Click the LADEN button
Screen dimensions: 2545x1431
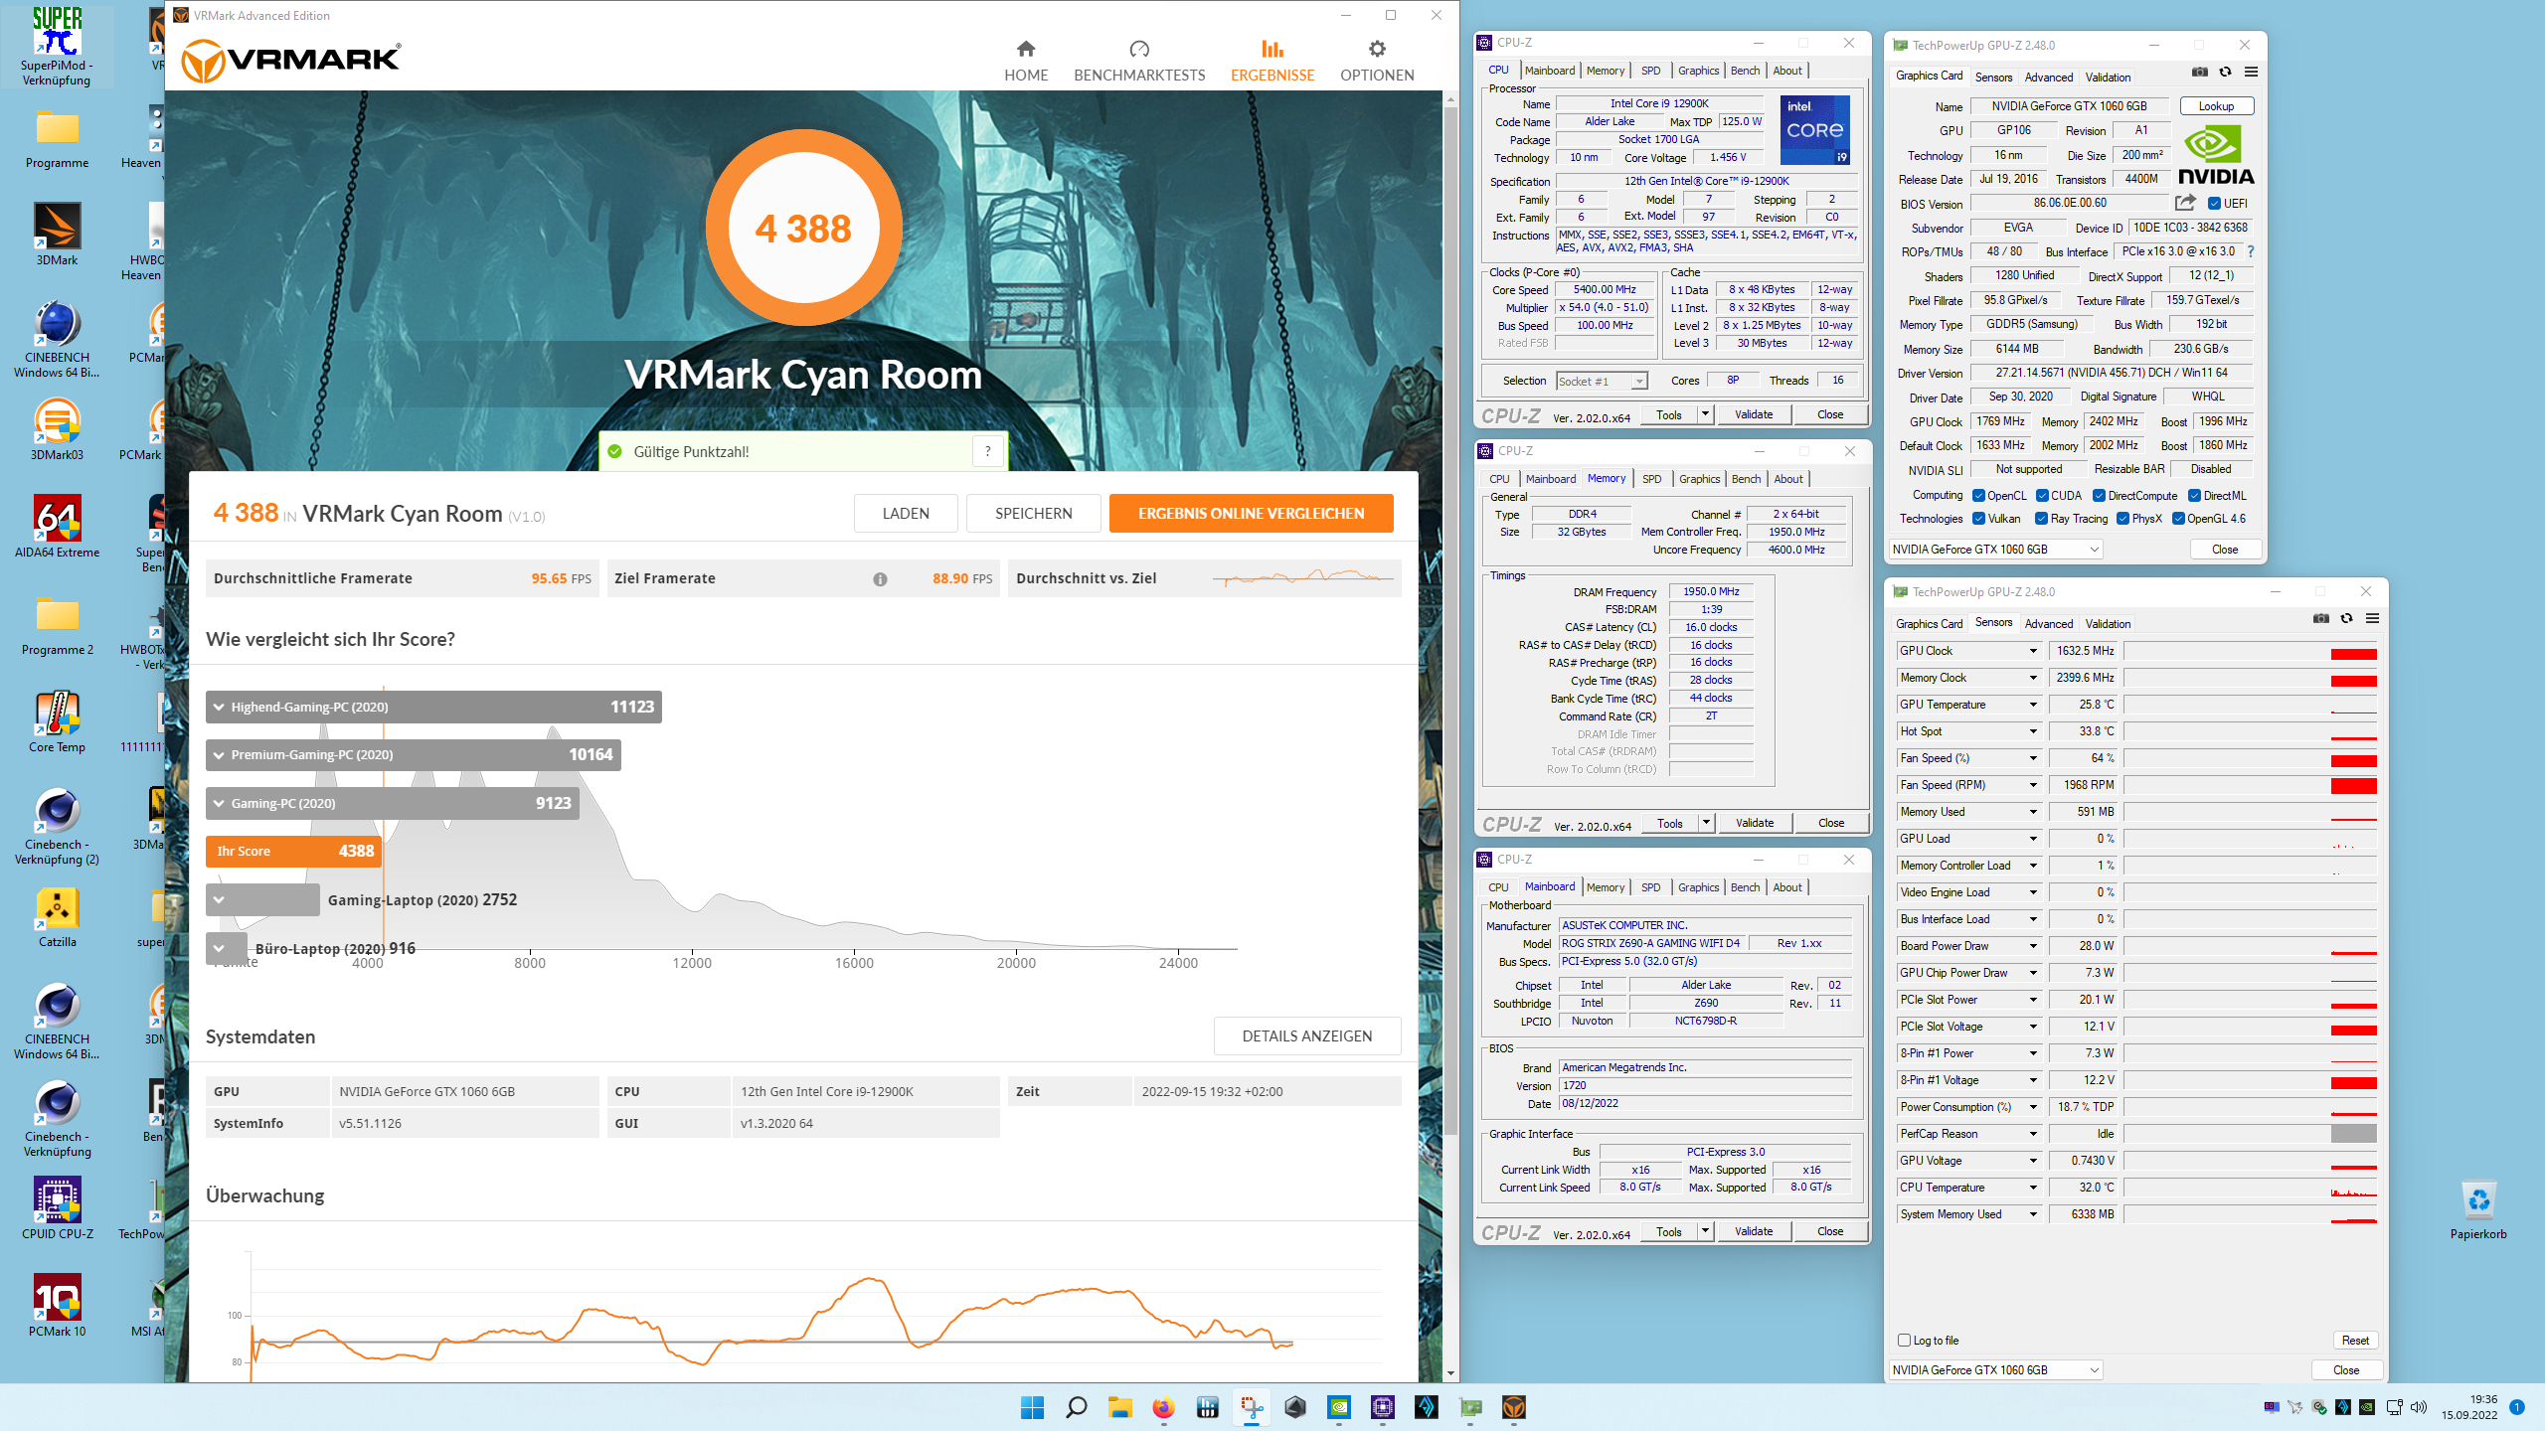pos(906,514)
